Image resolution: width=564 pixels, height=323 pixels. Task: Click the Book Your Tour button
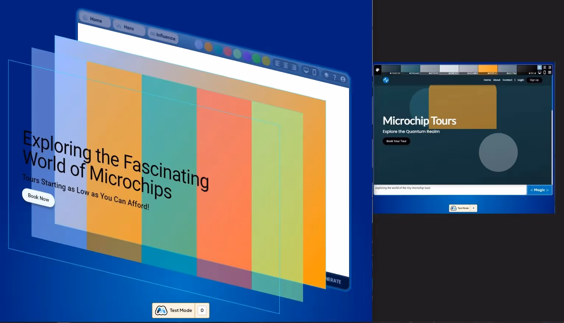pos(396,141)
